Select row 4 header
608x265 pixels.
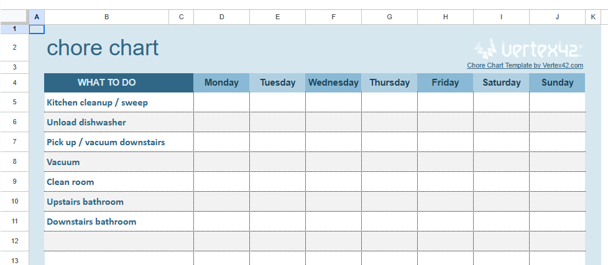pos(15,83)
